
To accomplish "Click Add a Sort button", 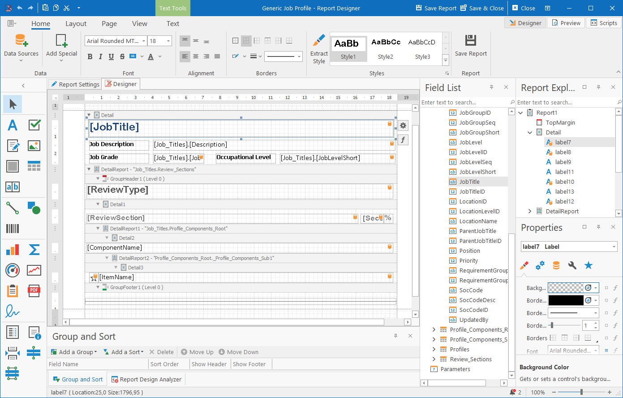I will pos(123,352).
